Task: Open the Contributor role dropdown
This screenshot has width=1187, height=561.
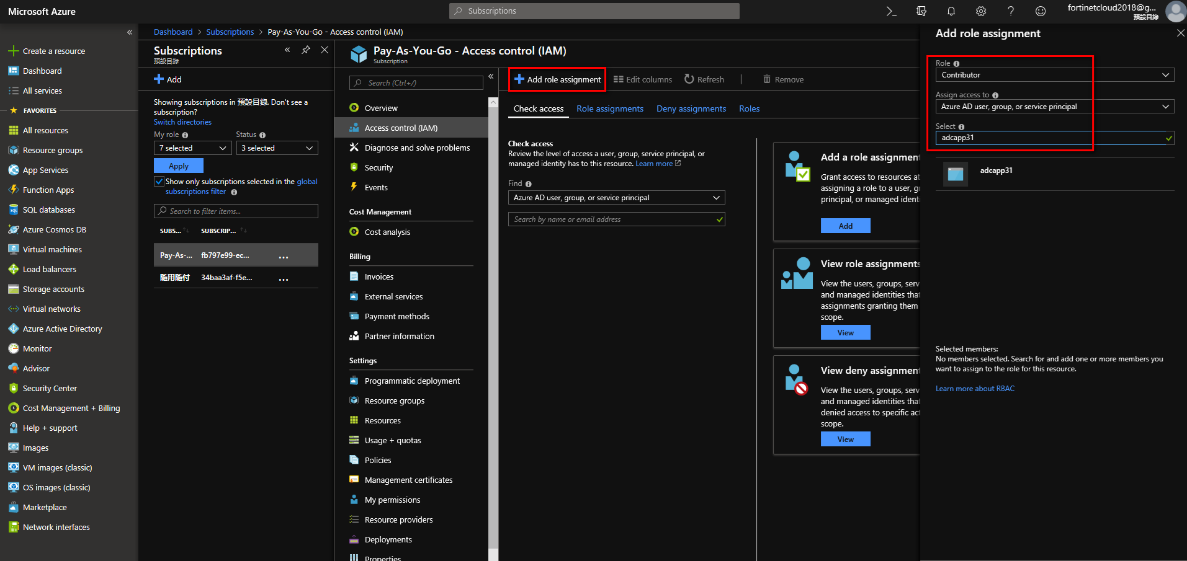Action: [x=1054, y=74]
